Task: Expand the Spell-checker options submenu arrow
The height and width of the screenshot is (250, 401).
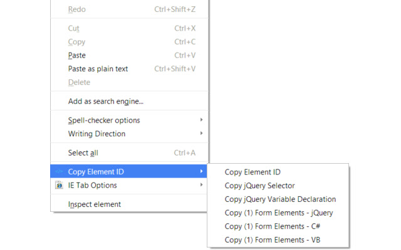Action: pyautogui.click(x=202, y=119)
